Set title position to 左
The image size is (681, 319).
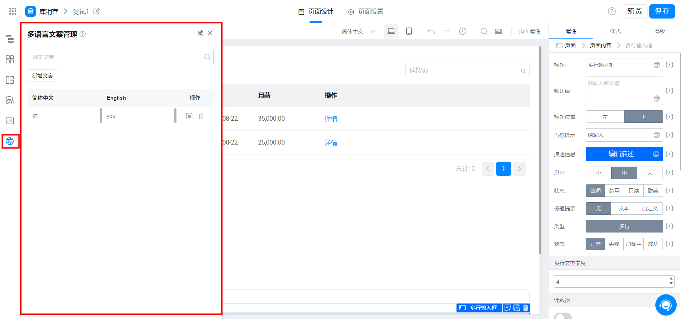tap(605, 117)
